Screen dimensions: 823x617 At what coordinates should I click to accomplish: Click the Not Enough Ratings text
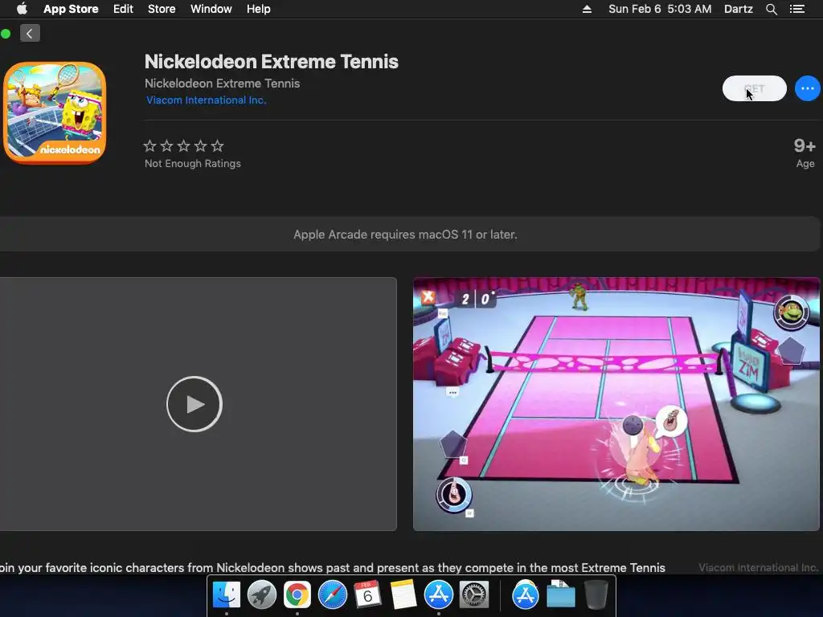pyautogui.click(x=193, y=164)
